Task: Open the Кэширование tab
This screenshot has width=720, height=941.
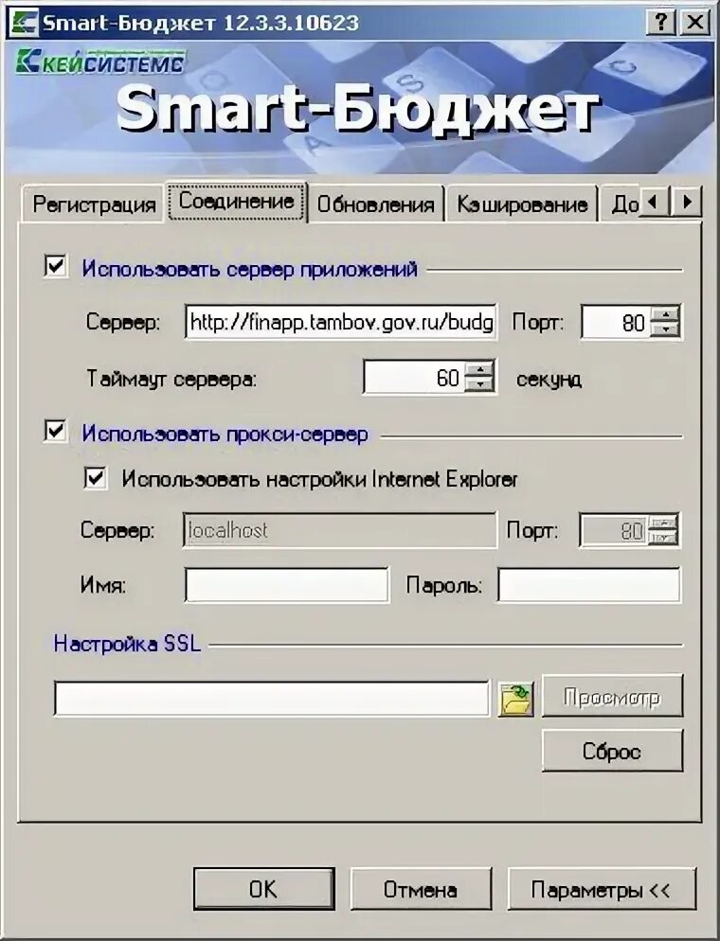Action: point(521,204)
